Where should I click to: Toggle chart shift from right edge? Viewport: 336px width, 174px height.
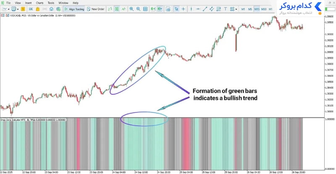[x=160, y=9]
